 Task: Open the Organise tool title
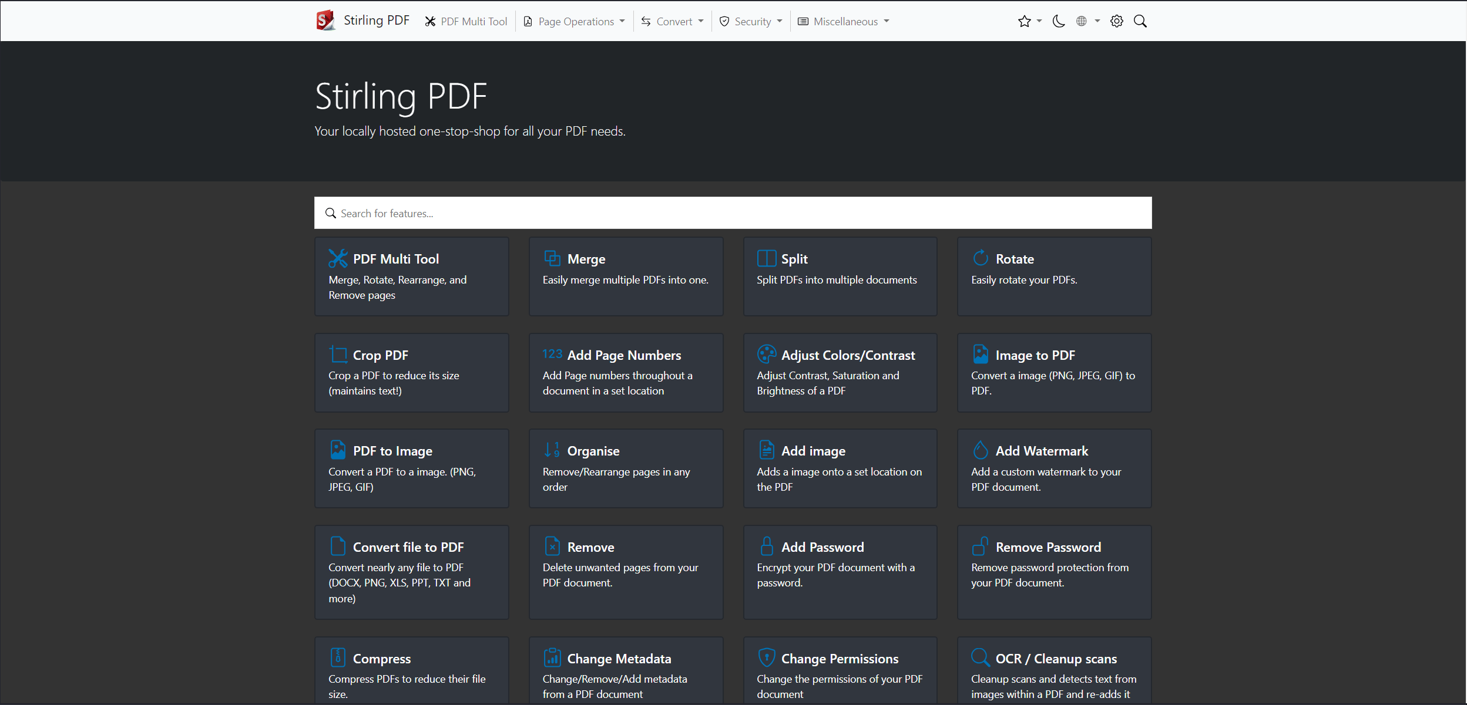point(593,451)
